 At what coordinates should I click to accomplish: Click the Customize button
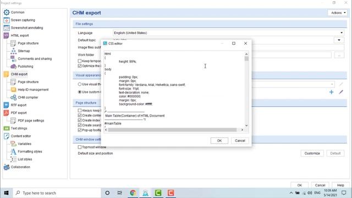point(312,153)
